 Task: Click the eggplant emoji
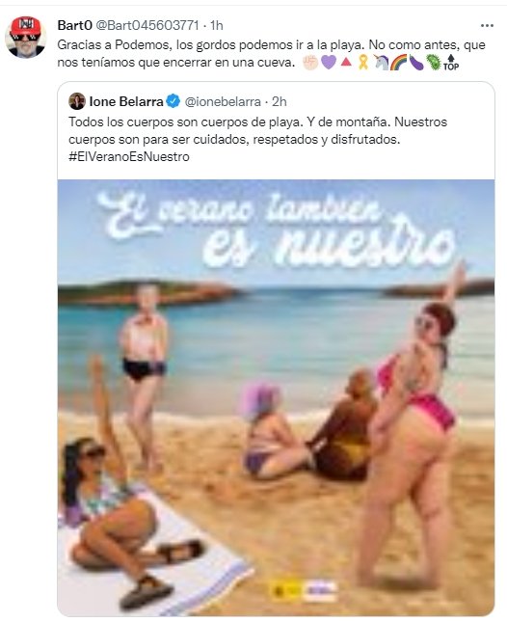[416, 63]
